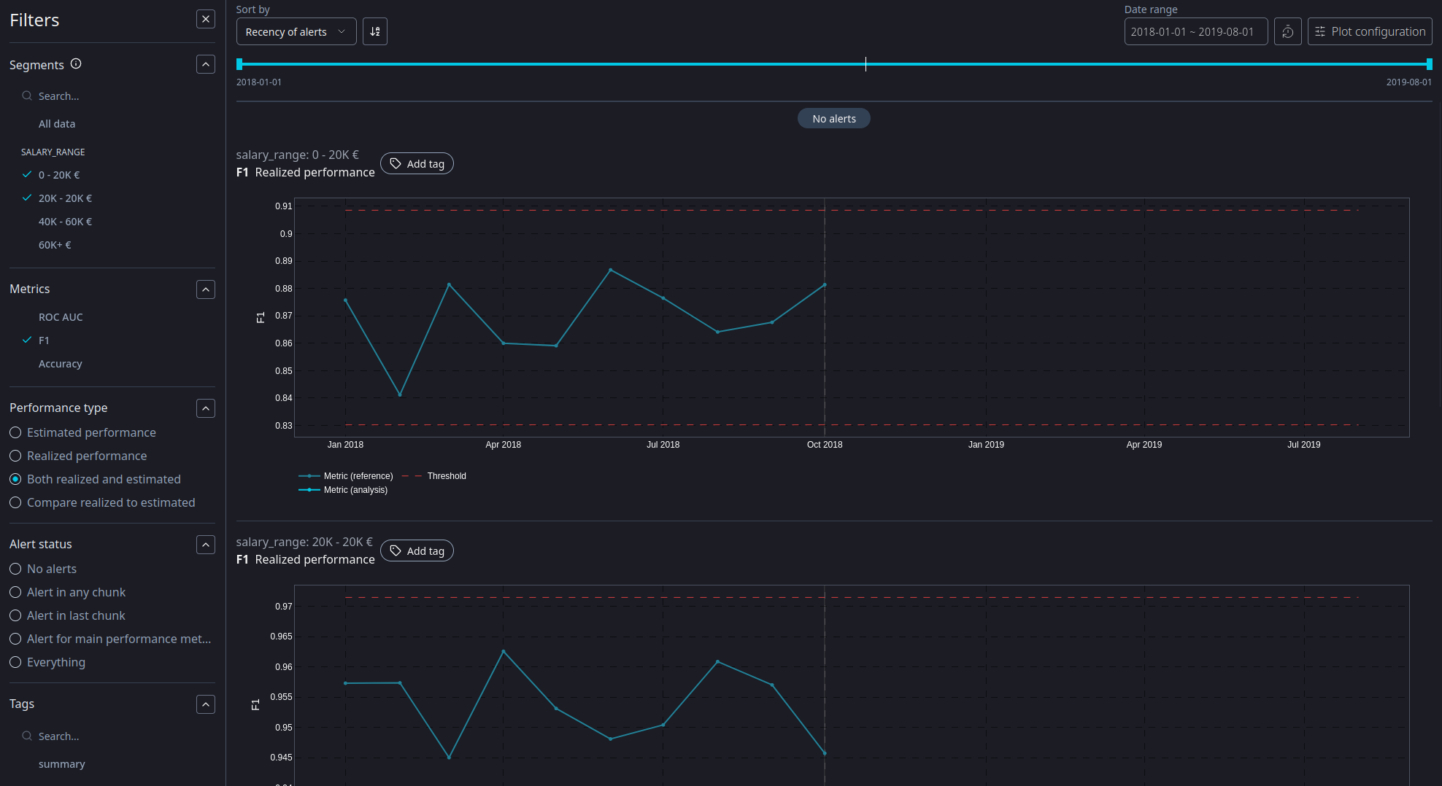
Task: Open the Recency of alerts sort dropdown
Action: click(x=296, y=32)
